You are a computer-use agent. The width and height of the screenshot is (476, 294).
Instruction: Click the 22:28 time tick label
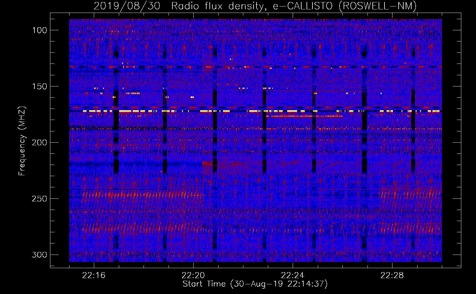point(392,275)
